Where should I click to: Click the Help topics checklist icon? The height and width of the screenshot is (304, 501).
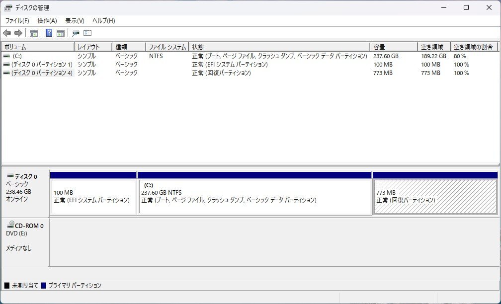pos(87,33)
